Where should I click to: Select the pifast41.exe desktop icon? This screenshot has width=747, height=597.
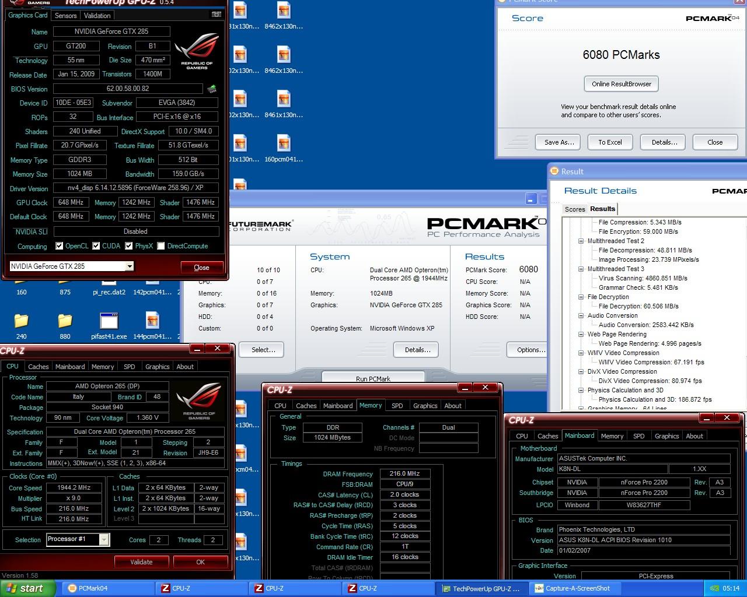point(109,326)
